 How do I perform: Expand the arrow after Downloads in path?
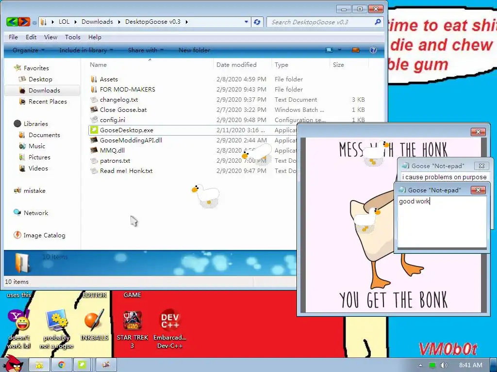pos(119,22)
